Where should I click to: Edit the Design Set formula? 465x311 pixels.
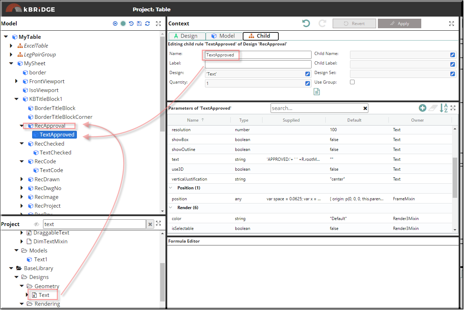453,74
